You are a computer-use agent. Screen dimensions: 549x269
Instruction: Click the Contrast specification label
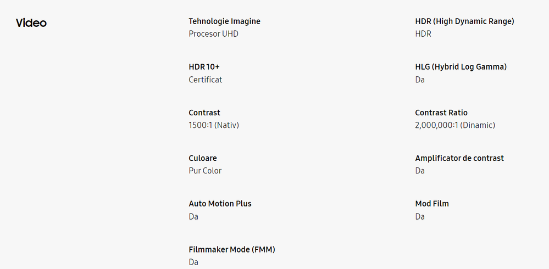click(204, 113)
